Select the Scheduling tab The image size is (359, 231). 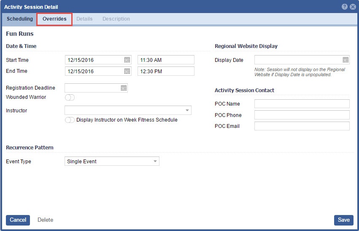point(20,19)
